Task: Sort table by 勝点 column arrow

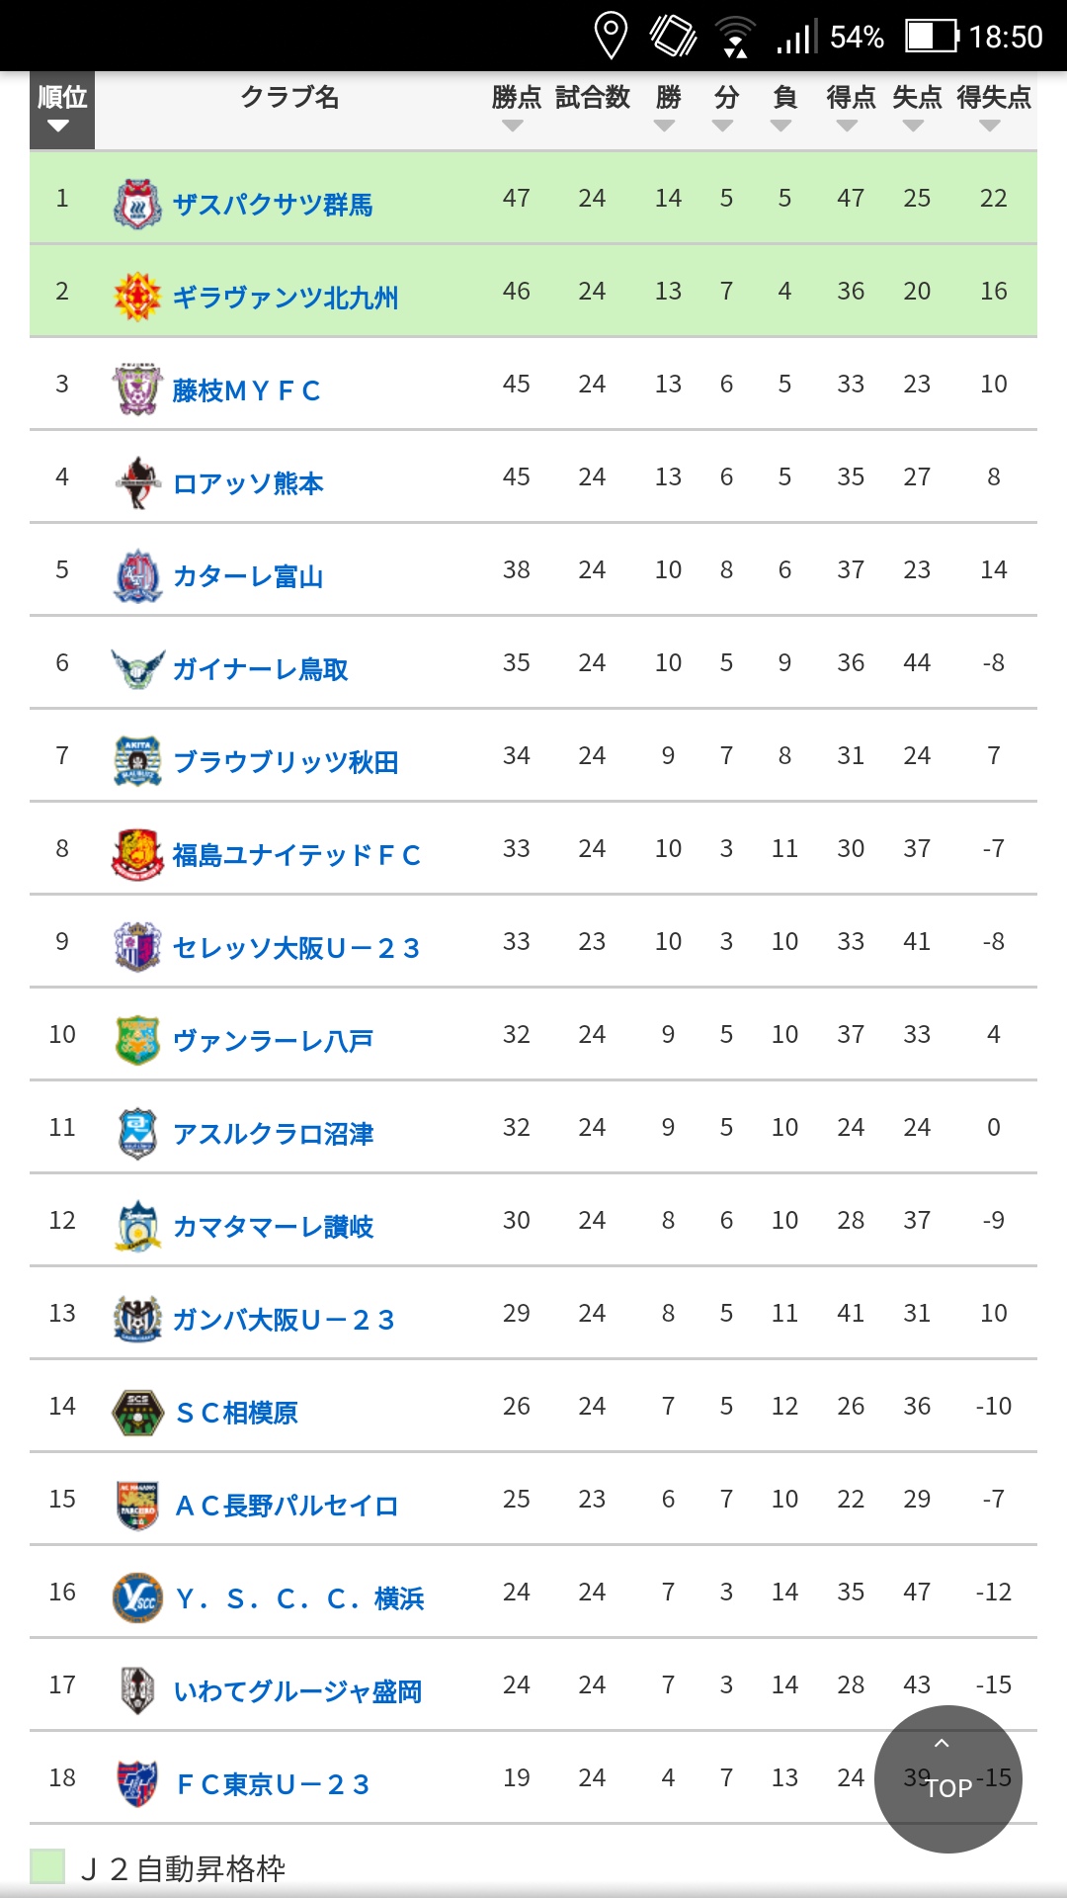Action: tap(513, 126)
